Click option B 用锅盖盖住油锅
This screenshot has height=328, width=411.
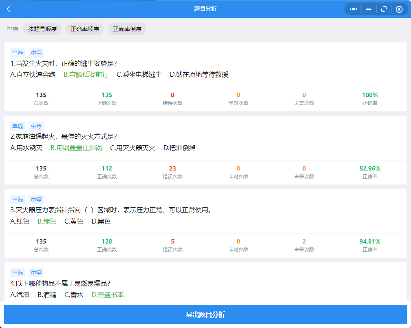(x=76, y=148)
